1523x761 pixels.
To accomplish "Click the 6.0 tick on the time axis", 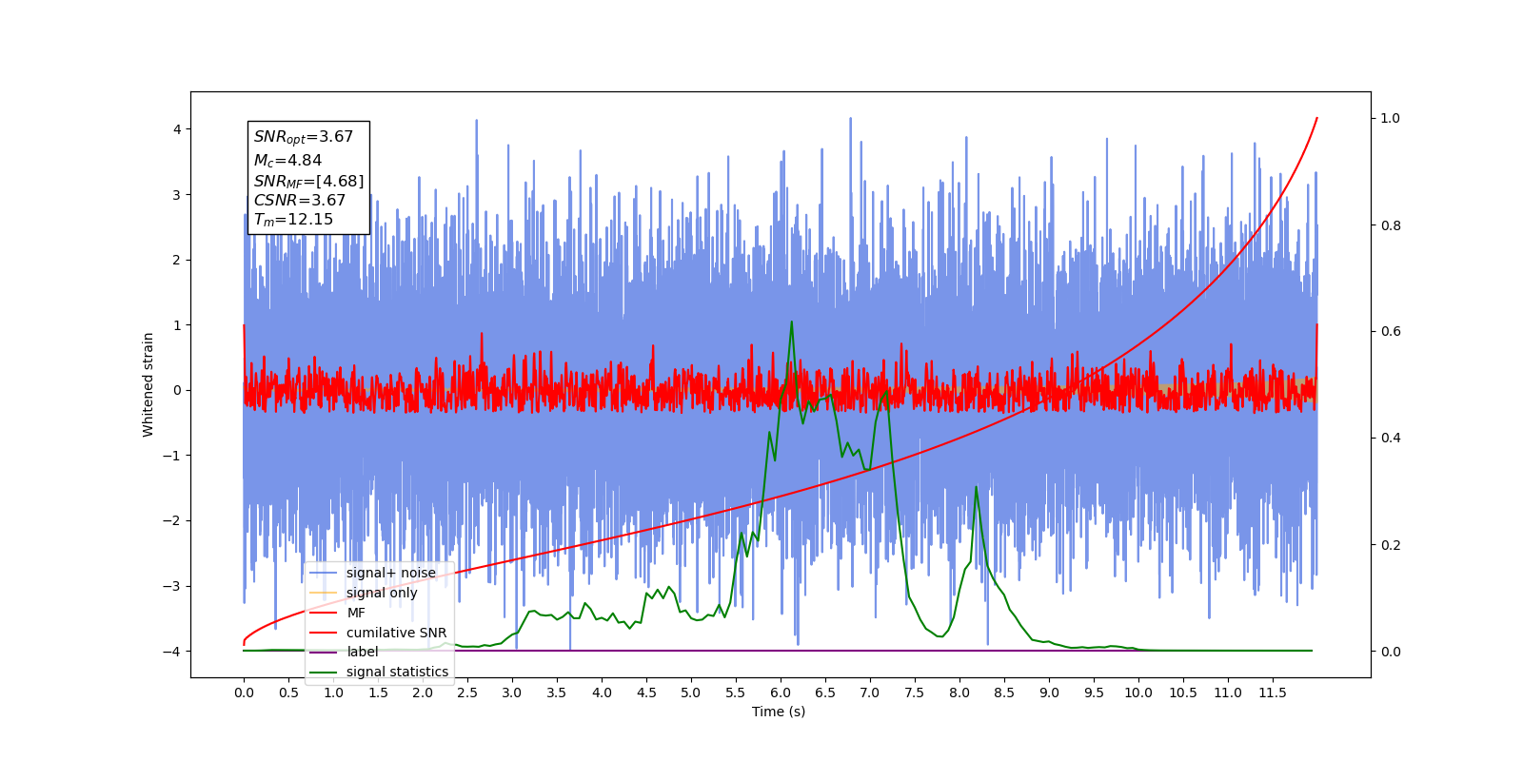I will pos(781,693).
